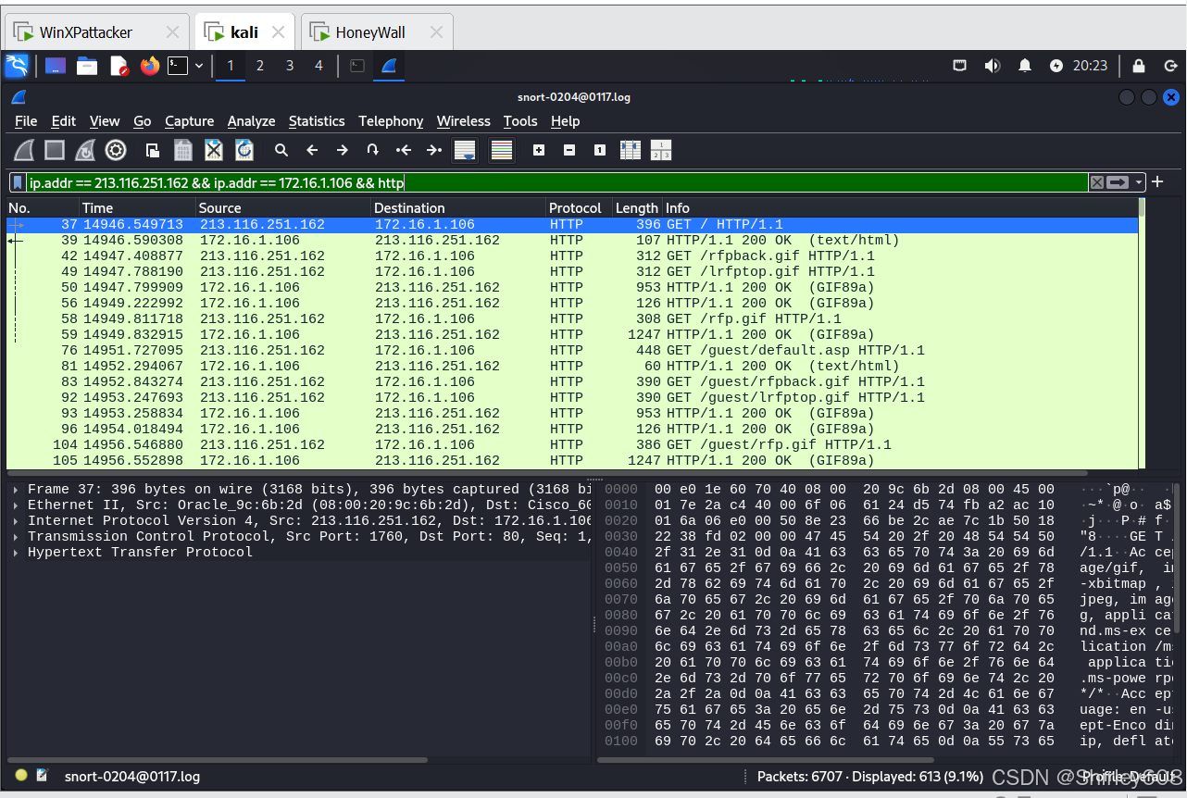Open the Capture menu
The image size is (1187, 798).
190,121
